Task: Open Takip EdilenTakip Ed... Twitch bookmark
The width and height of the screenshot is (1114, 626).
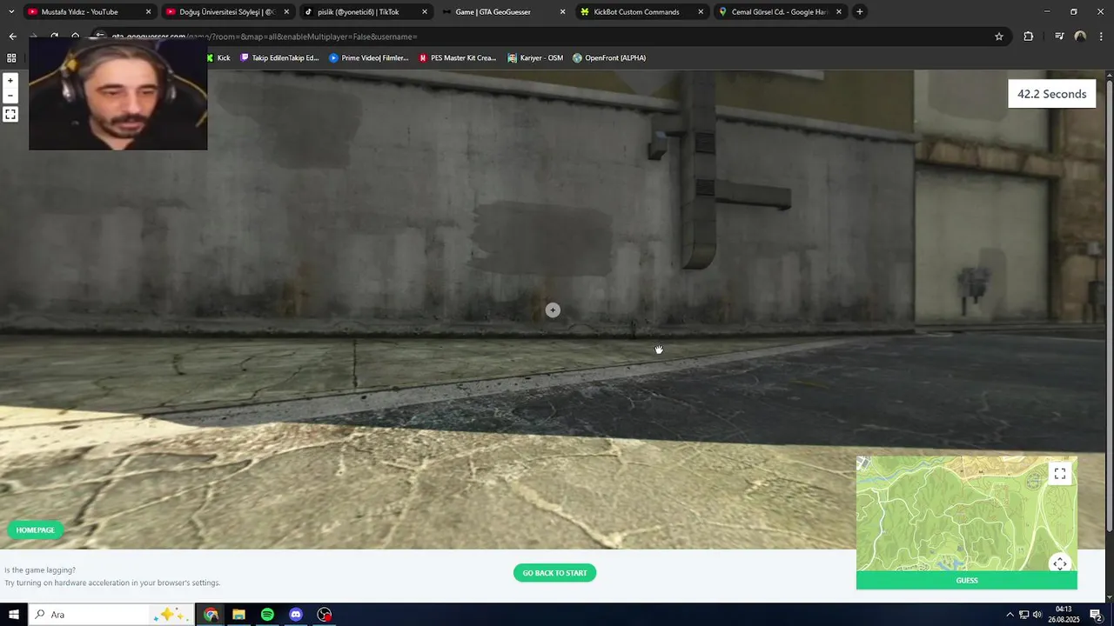Action: [x=279, y=58]
